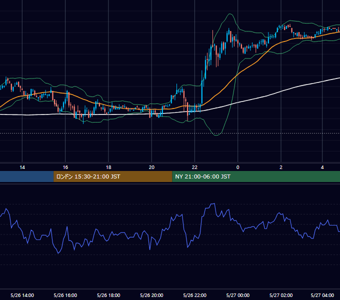
Task: Click the London 15:30-21:00 JST session bar
Action: [x=113, y=176]
